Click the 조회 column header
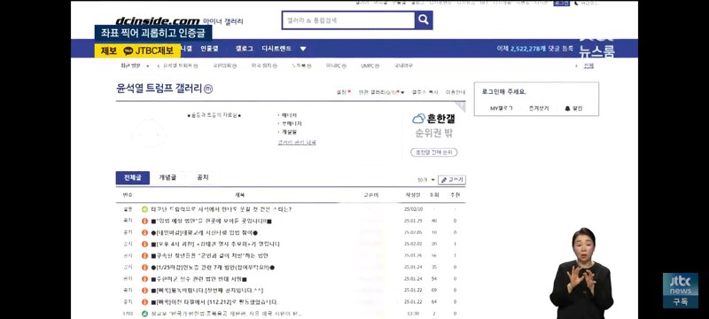709x319 pixels. [434, 195]
